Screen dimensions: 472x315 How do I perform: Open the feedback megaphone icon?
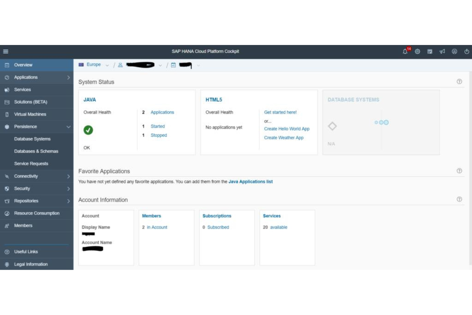tap(442, 51)
